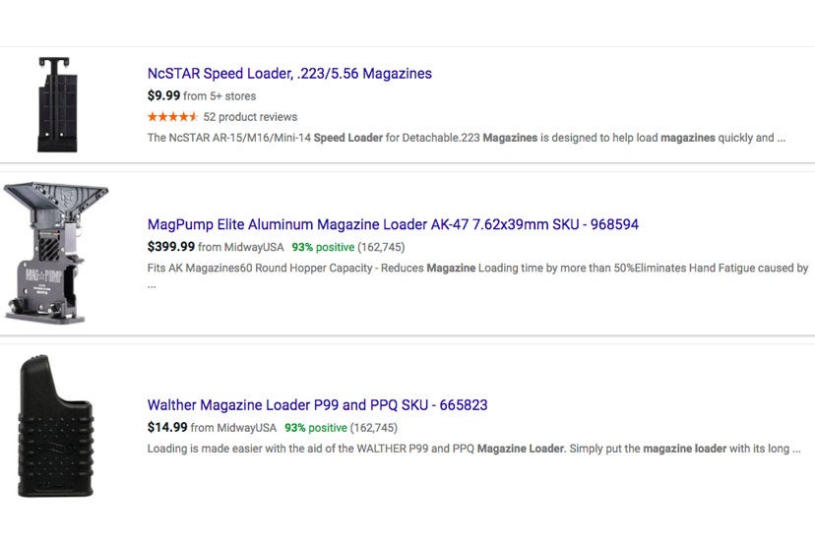The height and width of the screenshot is (543, 815).
Task: Click the $9.99 price for NcSTAR loader
Action: 163,95
